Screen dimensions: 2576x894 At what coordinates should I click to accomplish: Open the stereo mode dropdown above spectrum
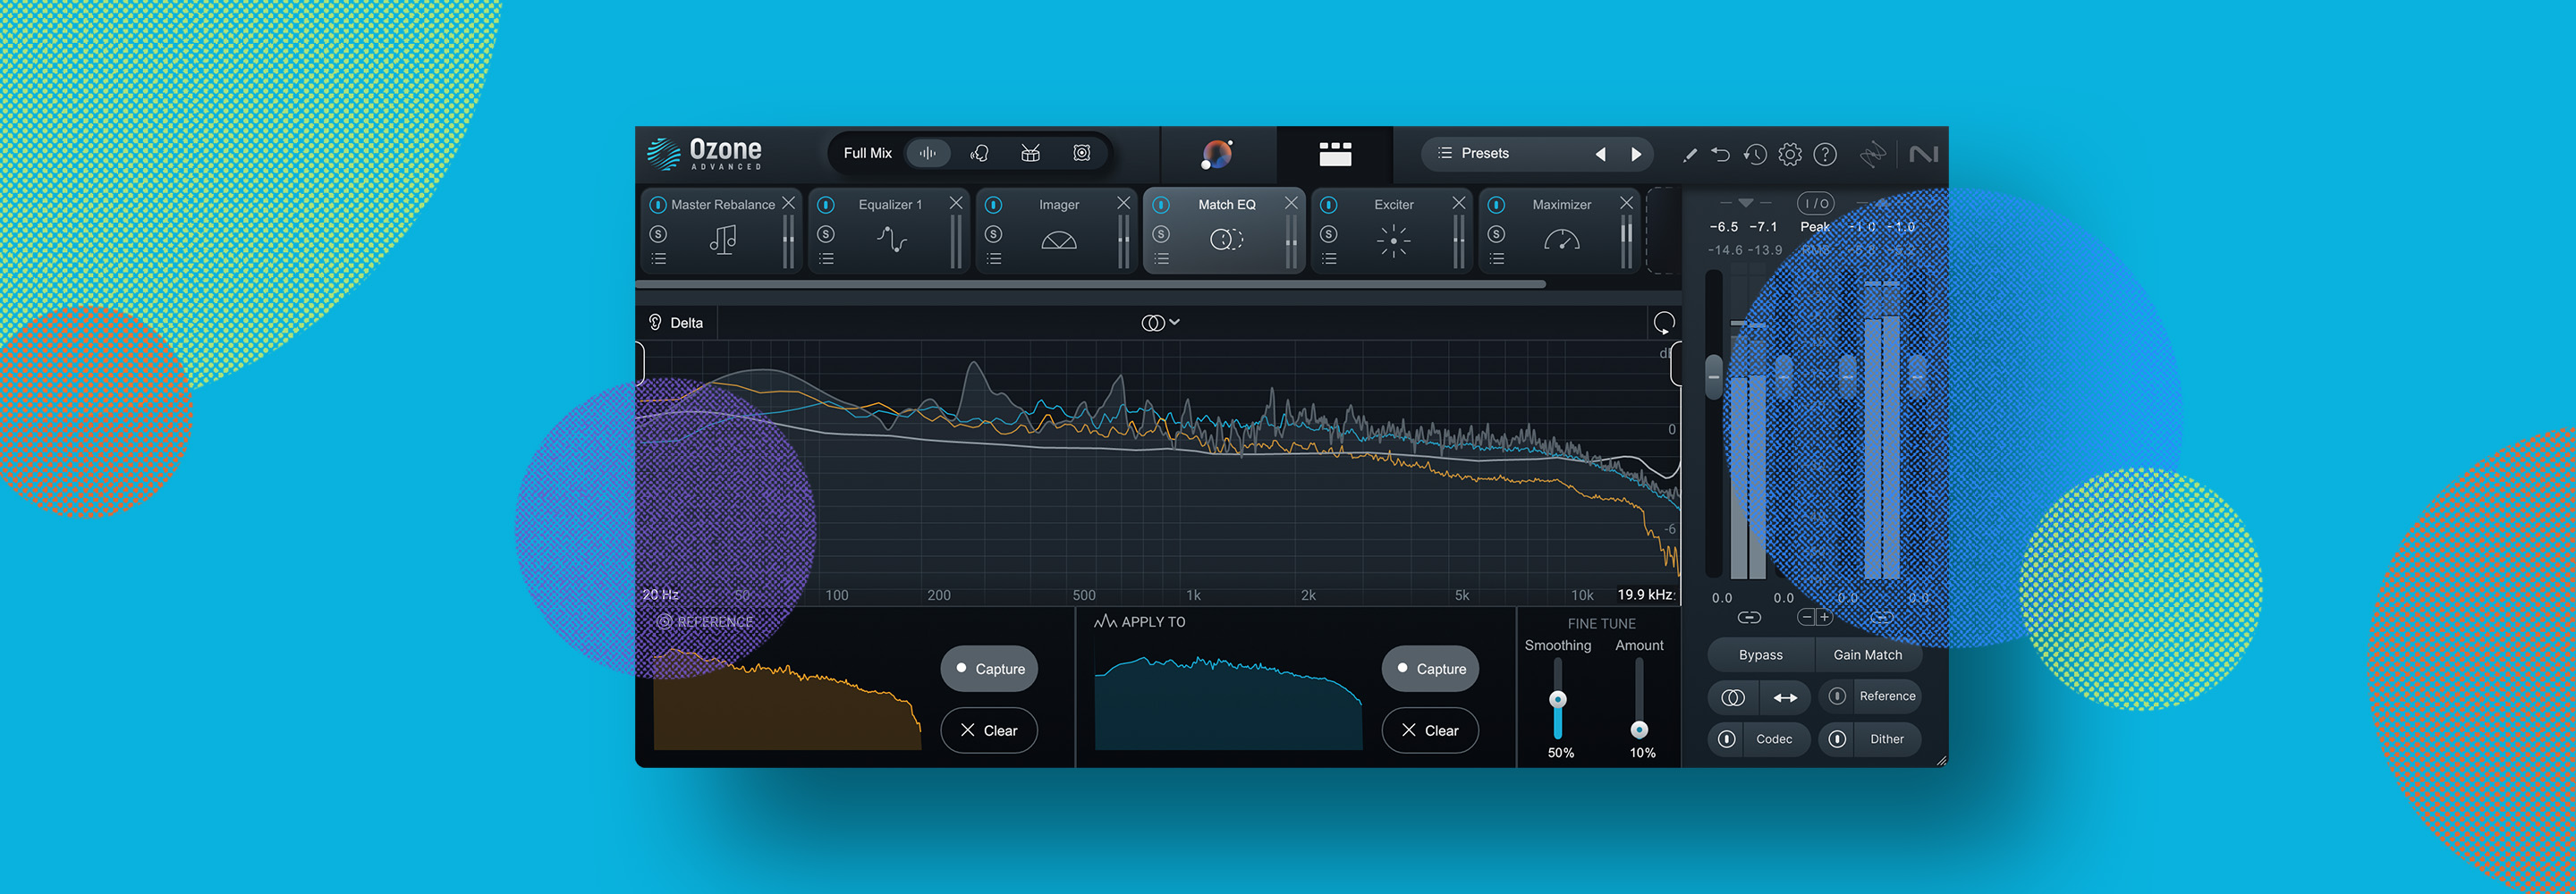pyautogui.click(x=1160, y=322)
